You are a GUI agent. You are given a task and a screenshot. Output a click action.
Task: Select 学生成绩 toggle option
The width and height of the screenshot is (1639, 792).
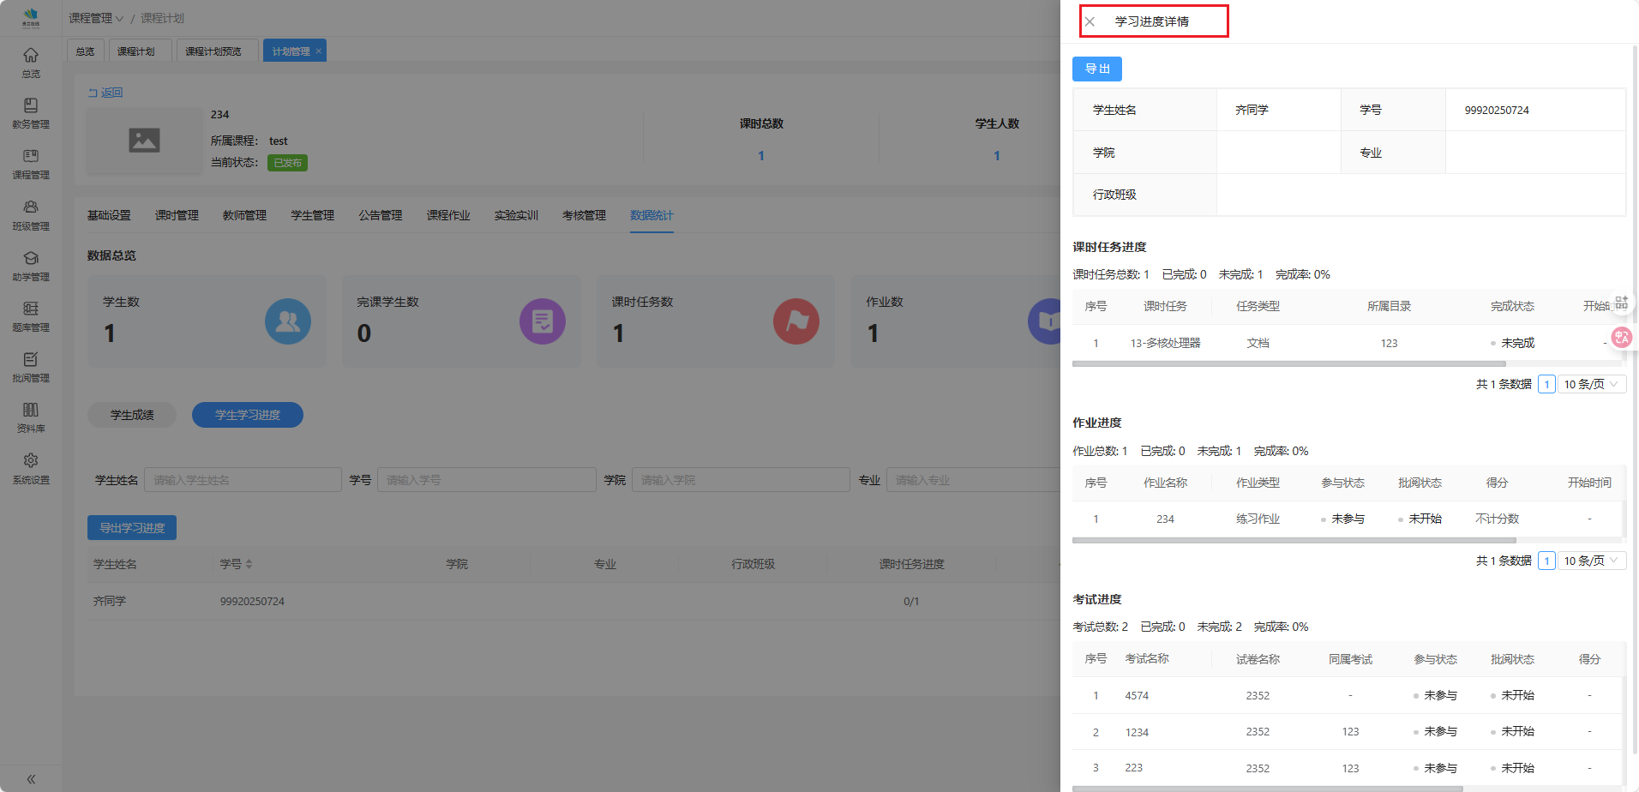point(132,415)
